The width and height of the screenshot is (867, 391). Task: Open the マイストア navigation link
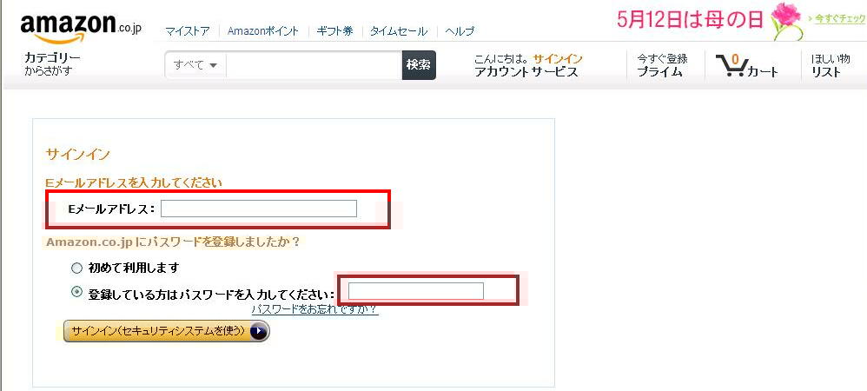tap(188, 31)
